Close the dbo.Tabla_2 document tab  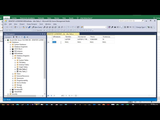[78, 34]
